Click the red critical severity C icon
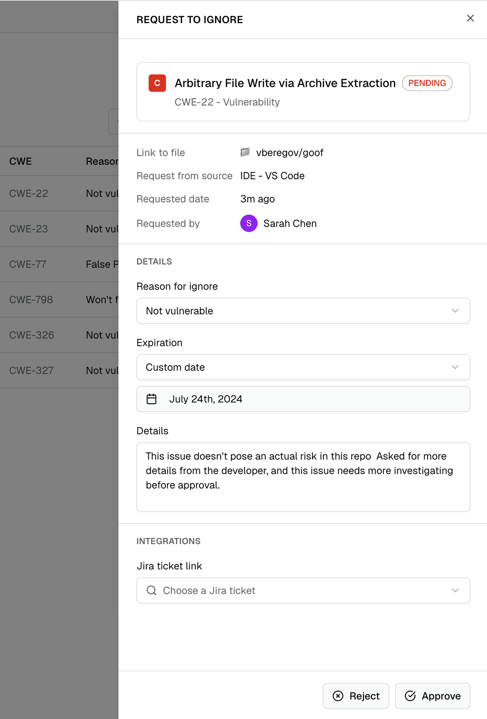Image resolution: width=487 pixels, height=719 pixels. pyautogui.click(x=157, y=83)
